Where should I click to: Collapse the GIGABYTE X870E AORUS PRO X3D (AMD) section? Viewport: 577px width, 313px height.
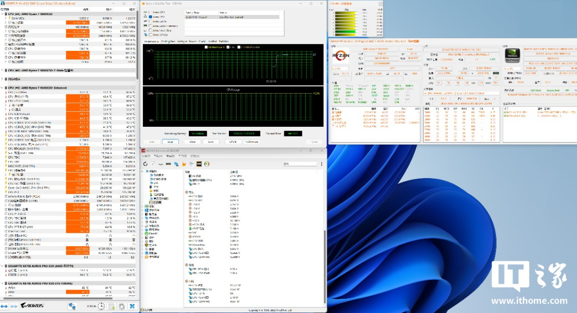click(x=2, y=265)
